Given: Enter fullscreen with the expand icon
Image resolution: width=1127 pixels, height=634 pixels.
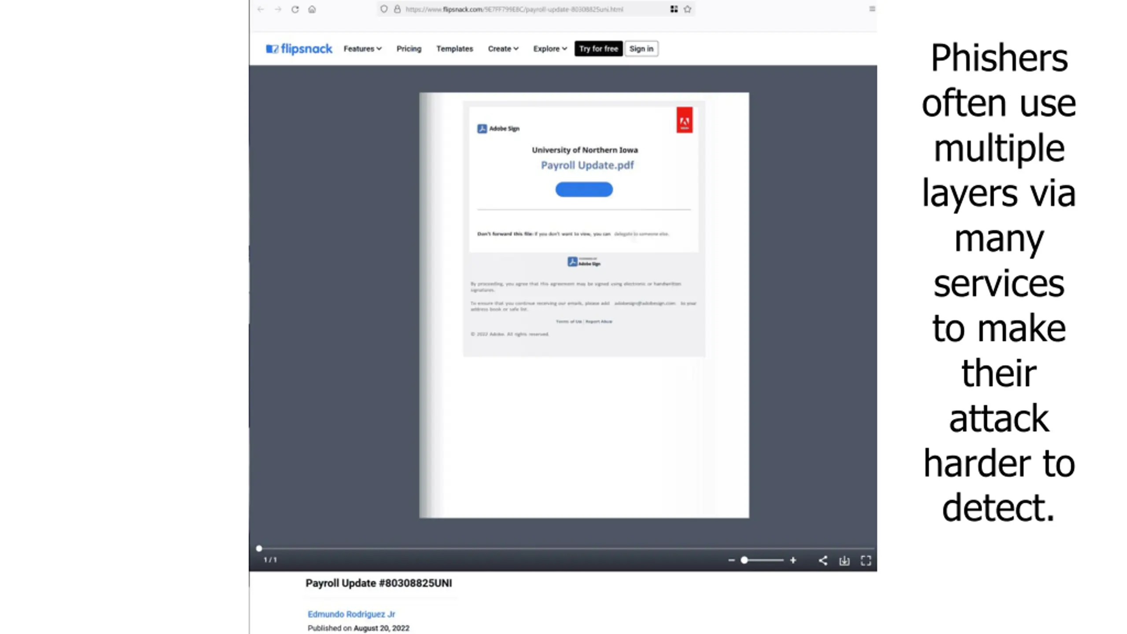Looking at the screenshot, I should tap(866, 560).
